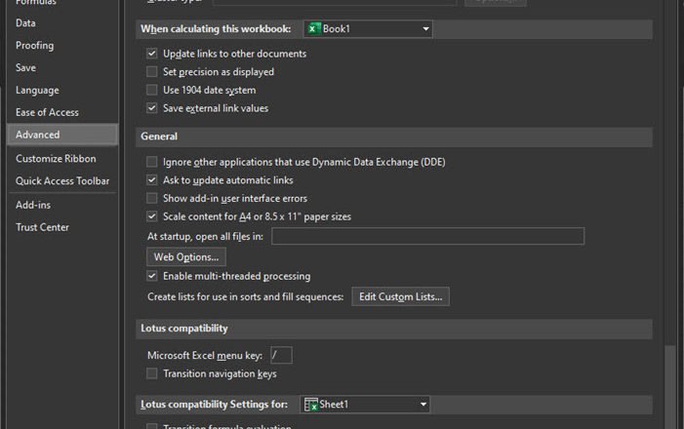Check Transition navigation keys
The width and height of the screenshot is (684, 429).
click(152, 373)
